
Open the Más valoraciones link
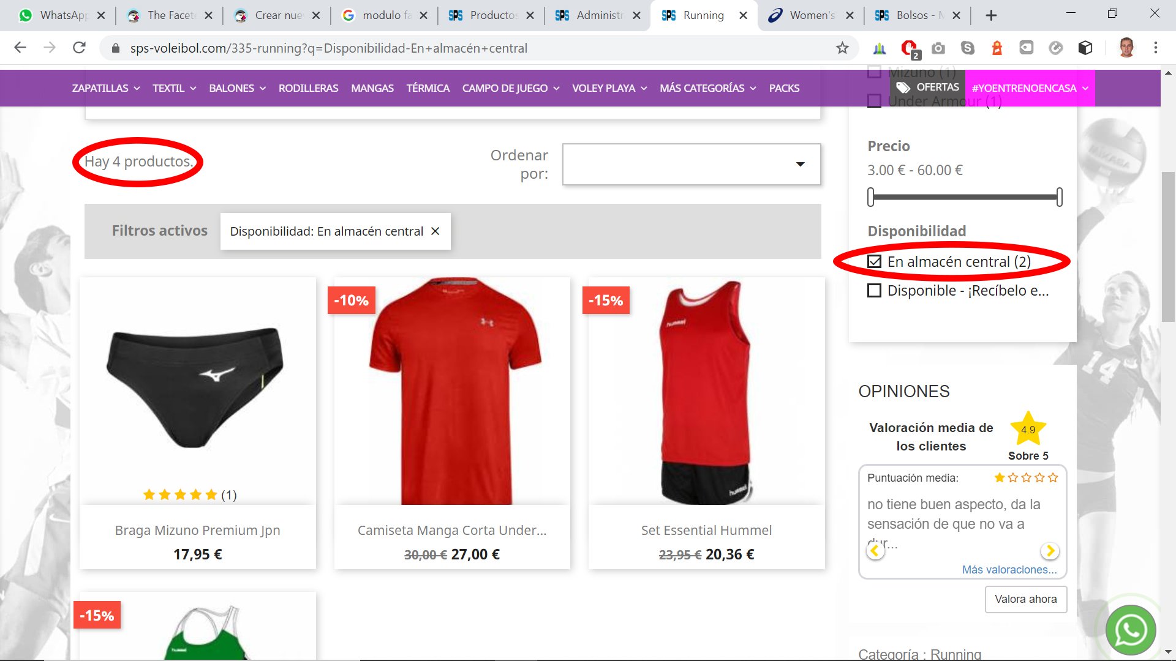tap(1009, 570)
